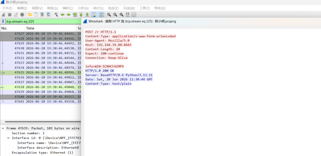The height and width of the screenshot is (156, 321).
Task: Open the capture options gear icon
Action: pos(22,15)
